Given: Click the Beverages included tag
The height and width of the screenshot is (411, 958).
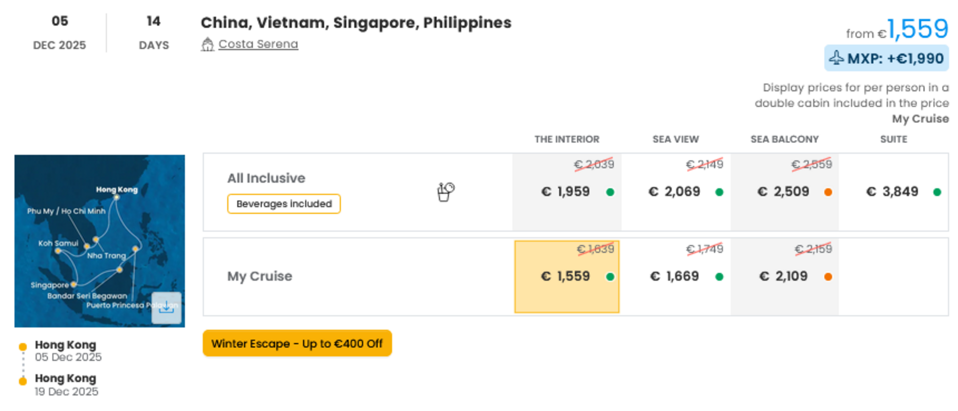Looking at the screenshot, I should pyautogui.click(x=284, y=204).
